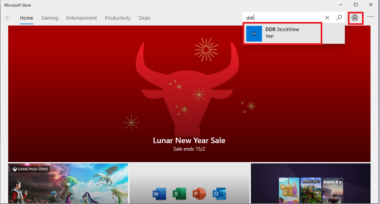Click the magnifying glass search icon
Image resolution: width=380 pixels, height=204 pixels.
(339, 18)
